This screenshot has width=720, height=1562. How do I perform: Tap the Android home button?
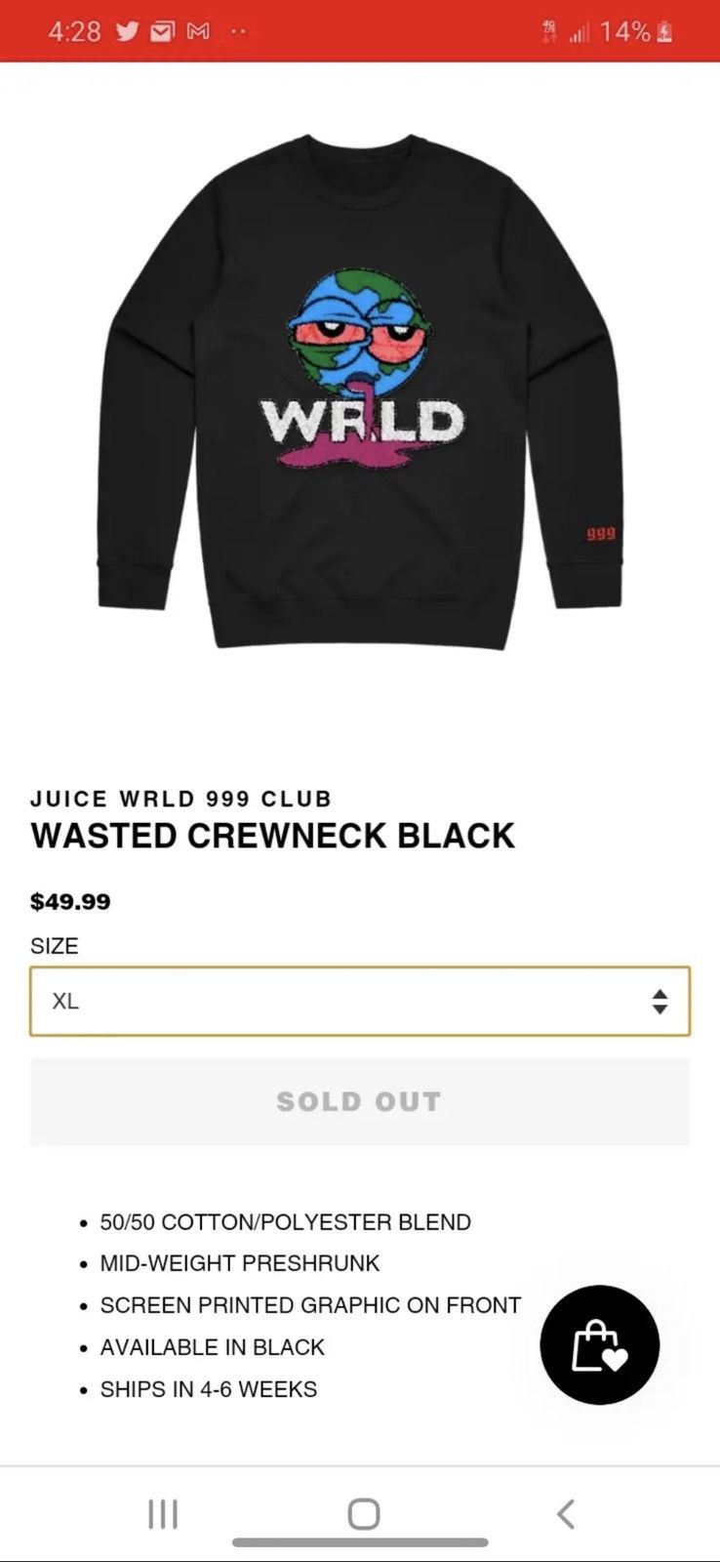pos(363,1514)
